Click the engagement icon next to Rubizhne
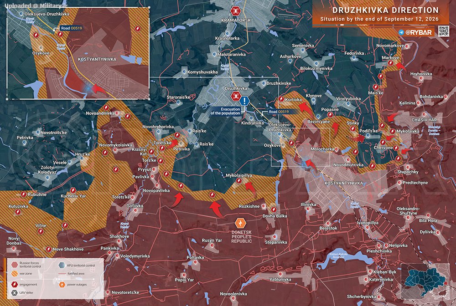 coord(24,194)
